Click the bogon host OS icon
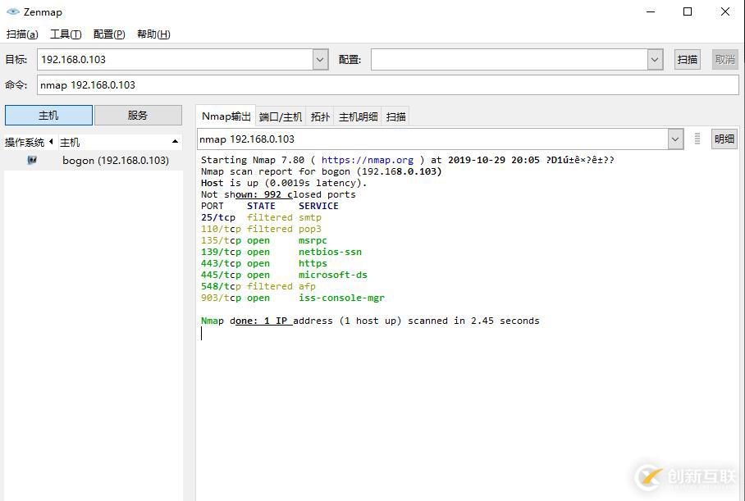Viewport: 745px width, 501px height. click(x=32, y=160)
